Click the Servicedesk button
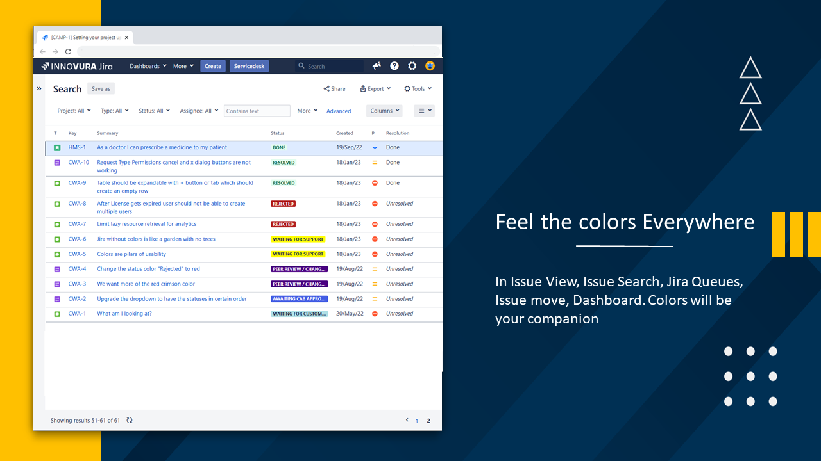 click(x=250, y=66)
